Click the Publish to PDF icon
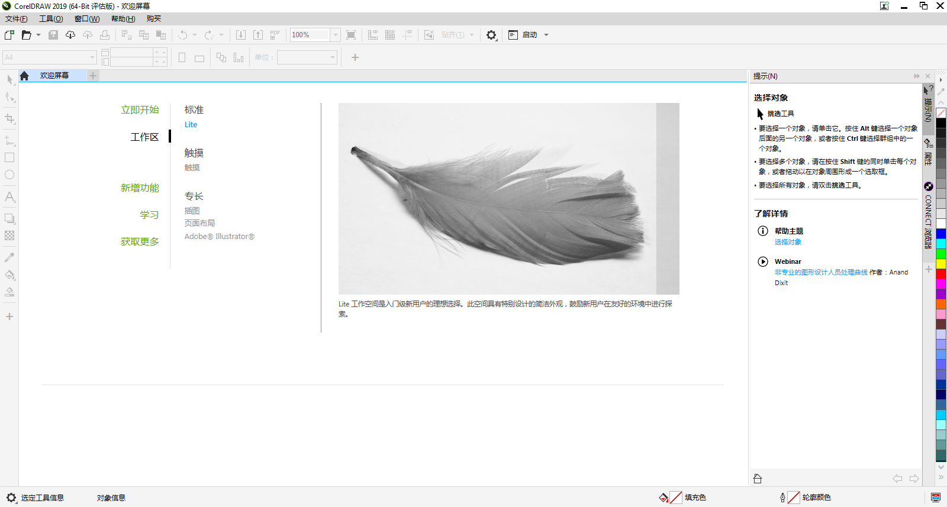The width and height of the screenshot is (947, 507). pos(275,35)
